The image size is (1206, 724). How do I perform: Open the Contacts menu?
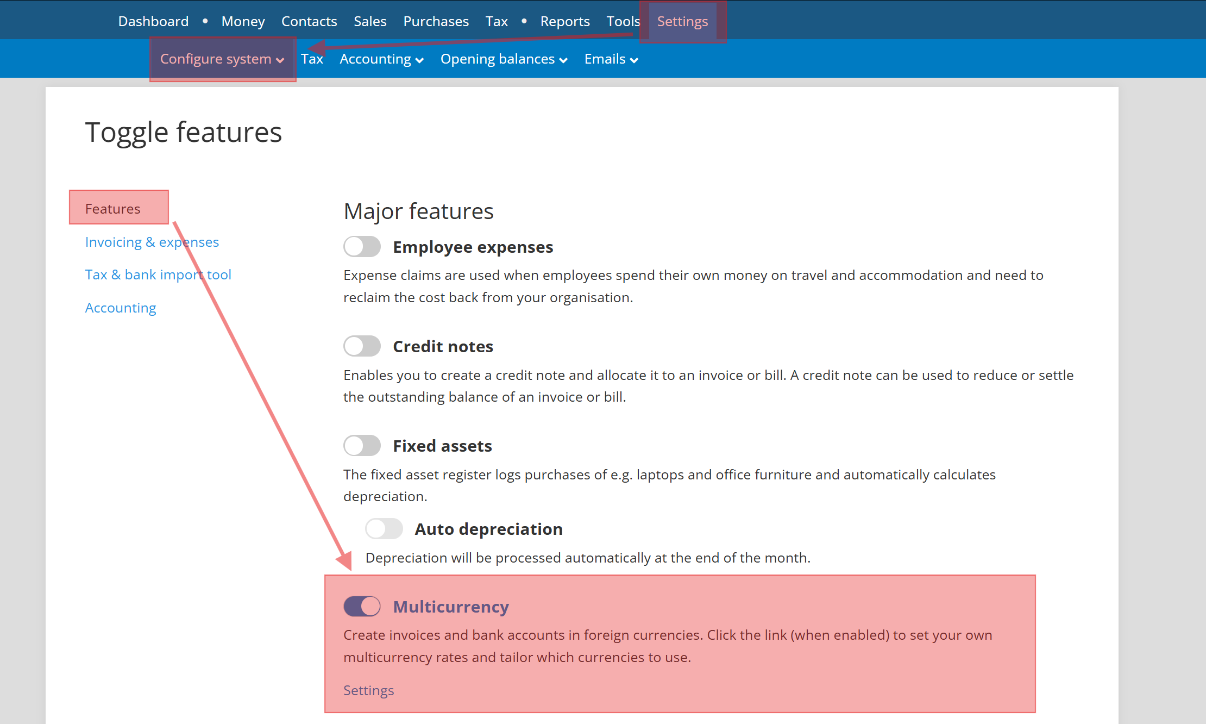[x=309, y=21]
